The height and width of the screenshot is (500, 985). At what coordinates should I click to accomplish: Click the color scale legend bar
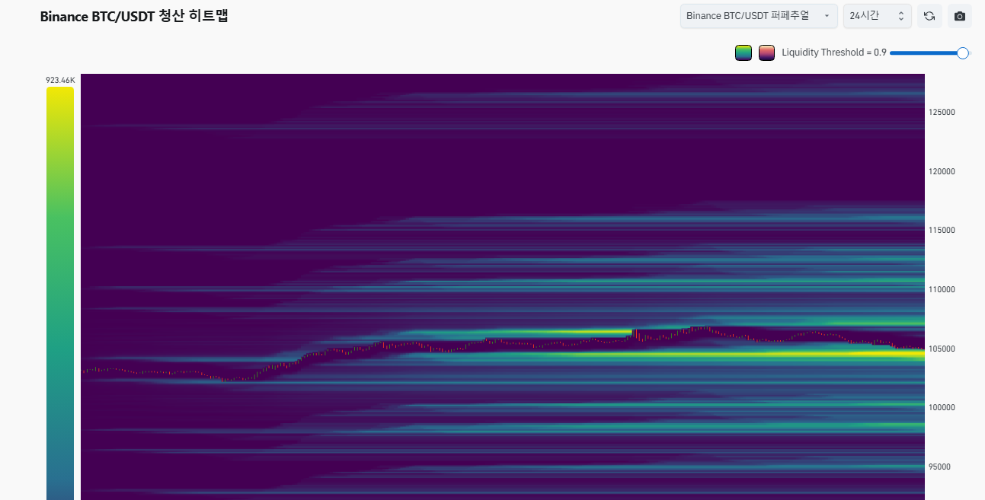tap(60, 293)
